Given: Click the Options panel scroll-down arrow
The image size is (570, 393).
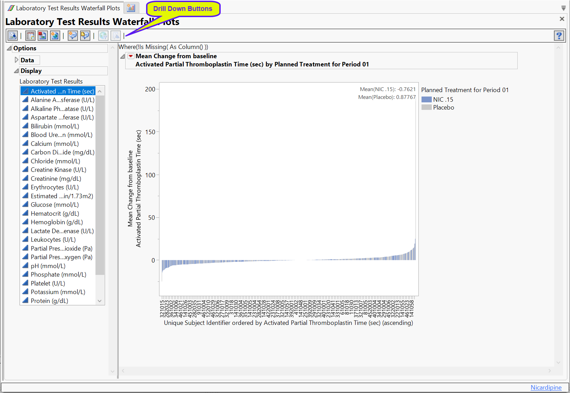Looking at the screenshot, I should click(112, 371).
